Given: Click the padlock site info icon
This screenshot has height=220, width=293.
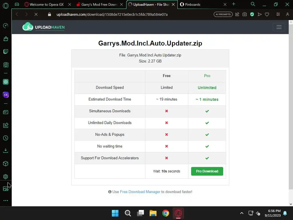Looking at the screenshot, I should point(49,14).
